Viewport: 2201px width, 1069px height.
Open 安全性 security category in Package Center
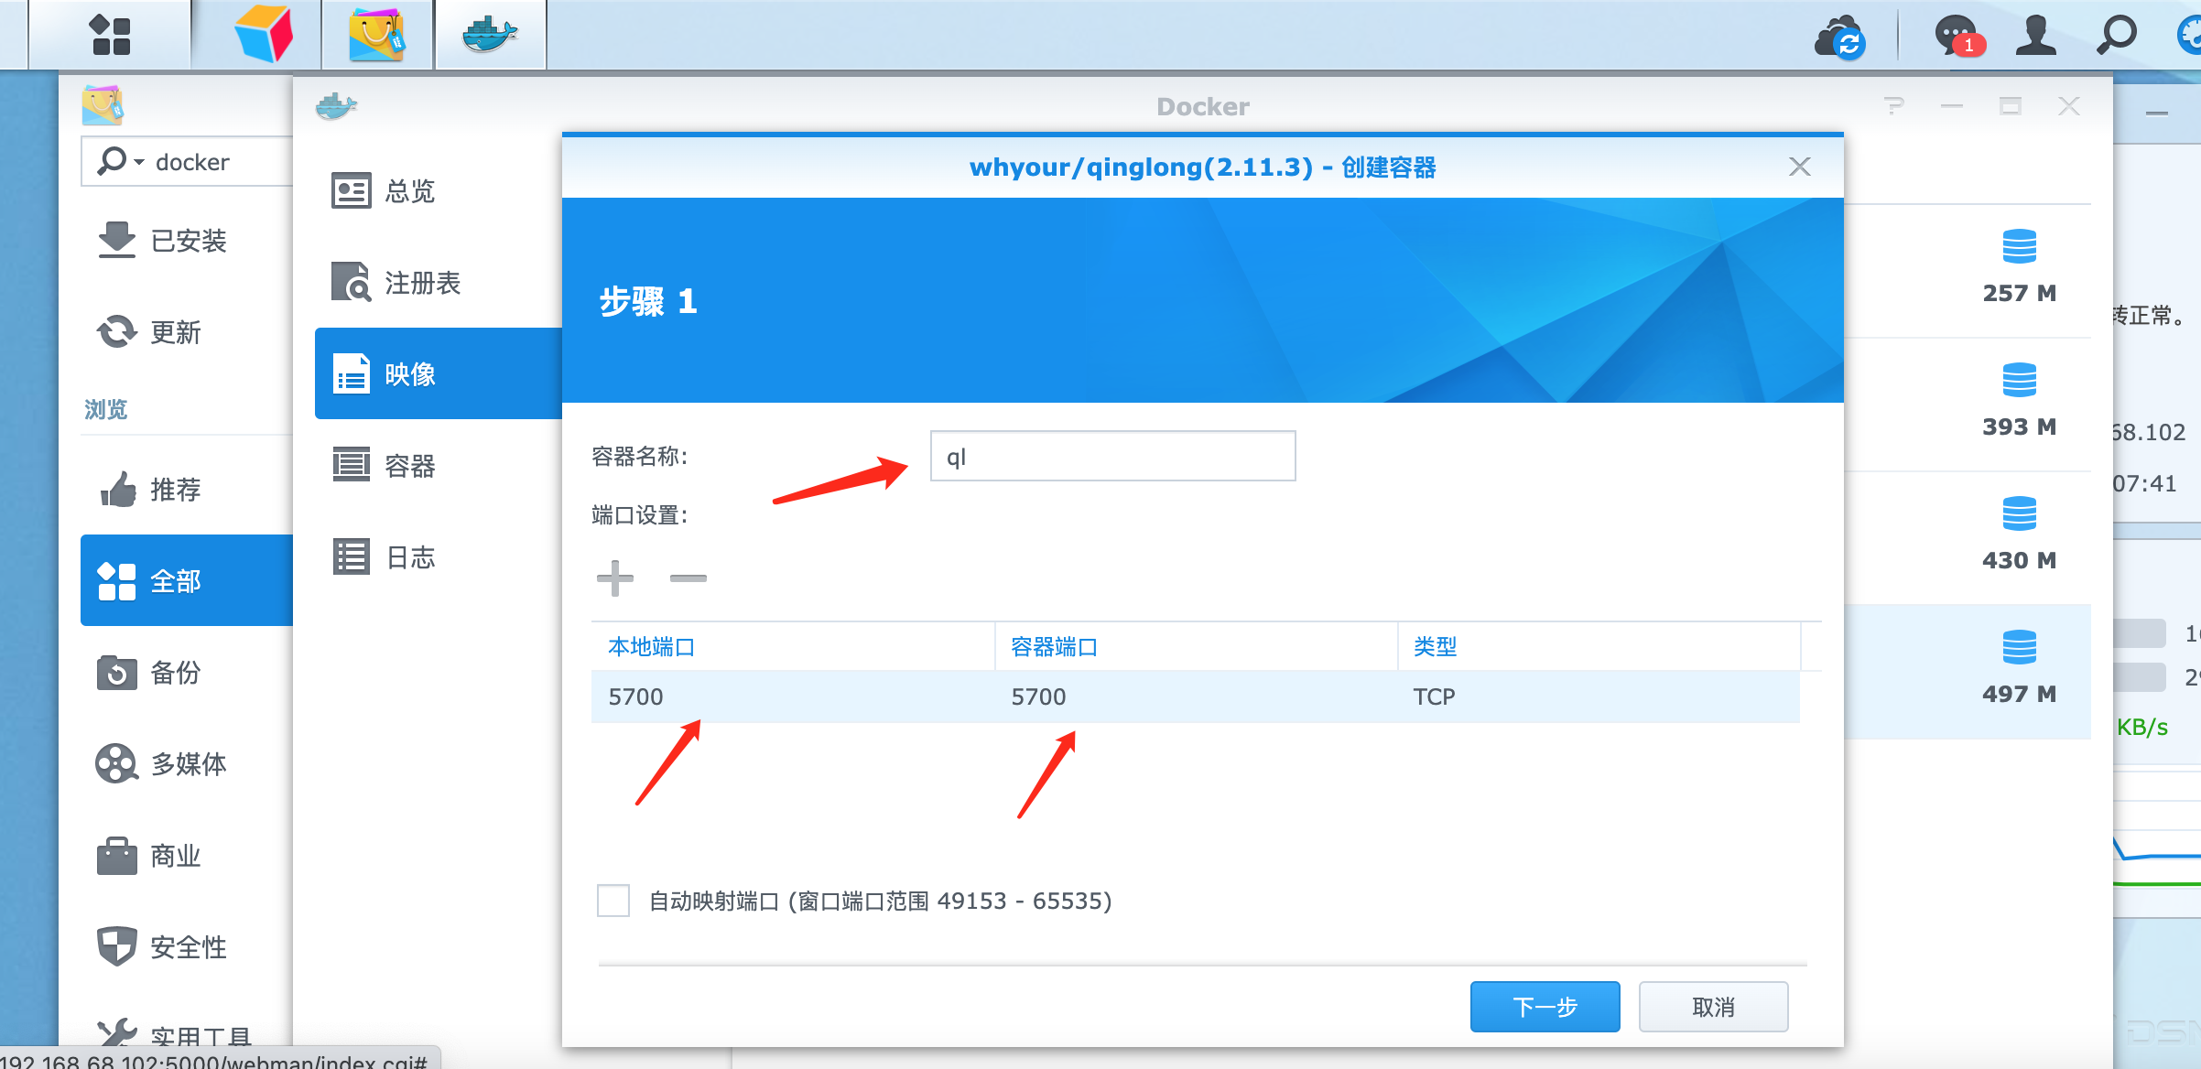pyautogui.click(x=187, y=947)
